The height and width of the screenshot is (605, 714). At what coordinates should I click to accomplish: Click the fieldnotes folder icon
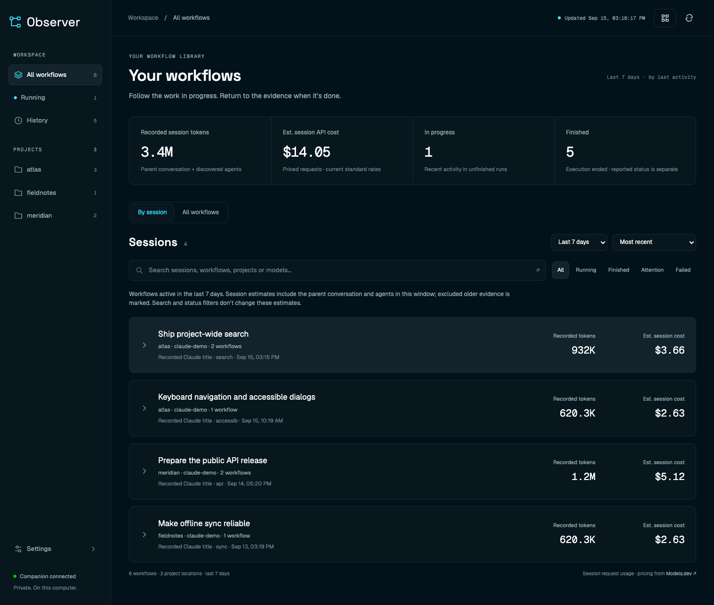pos(18,193)
